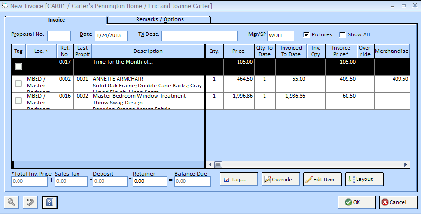Run the ABC spell check icon
The width and height of the screenshot is (421, 214).
pyautogui.click(x=31, y=203)
